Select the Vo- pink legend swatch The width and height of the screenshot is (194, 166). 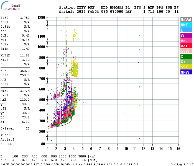[186, 41]
